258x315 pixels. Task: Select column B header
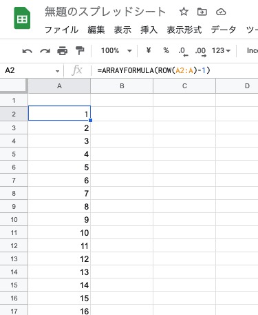(122, 86)
